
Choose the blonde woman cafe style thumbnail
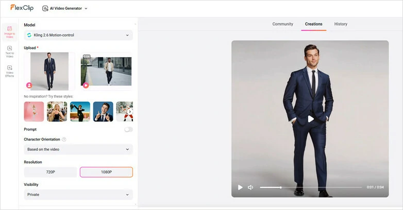point(57,111)
